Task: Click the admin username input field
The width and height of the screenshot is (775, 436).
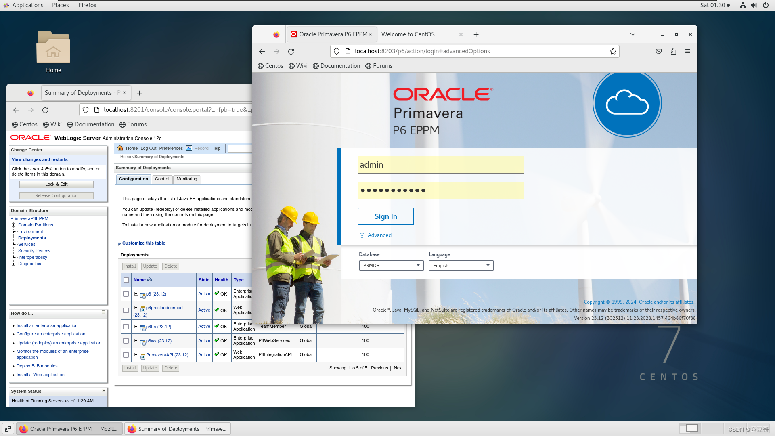Action: (440, 164)
